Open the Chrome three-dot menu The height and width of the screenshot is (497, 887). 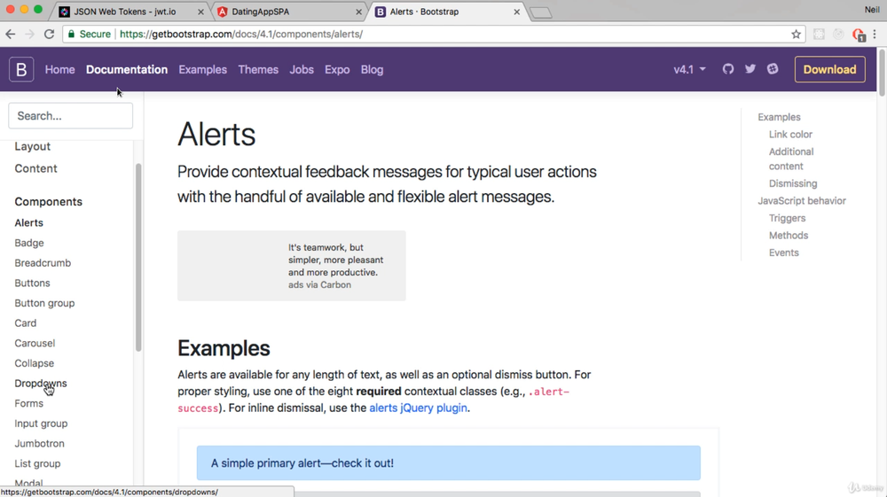tap(875, 34)
